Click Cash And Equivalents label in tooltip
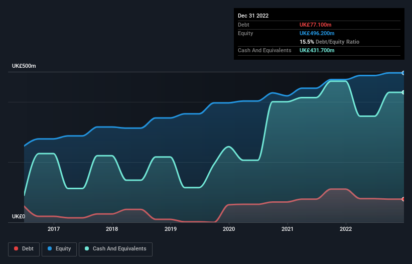The image size is (412, 264). [264, 50]
